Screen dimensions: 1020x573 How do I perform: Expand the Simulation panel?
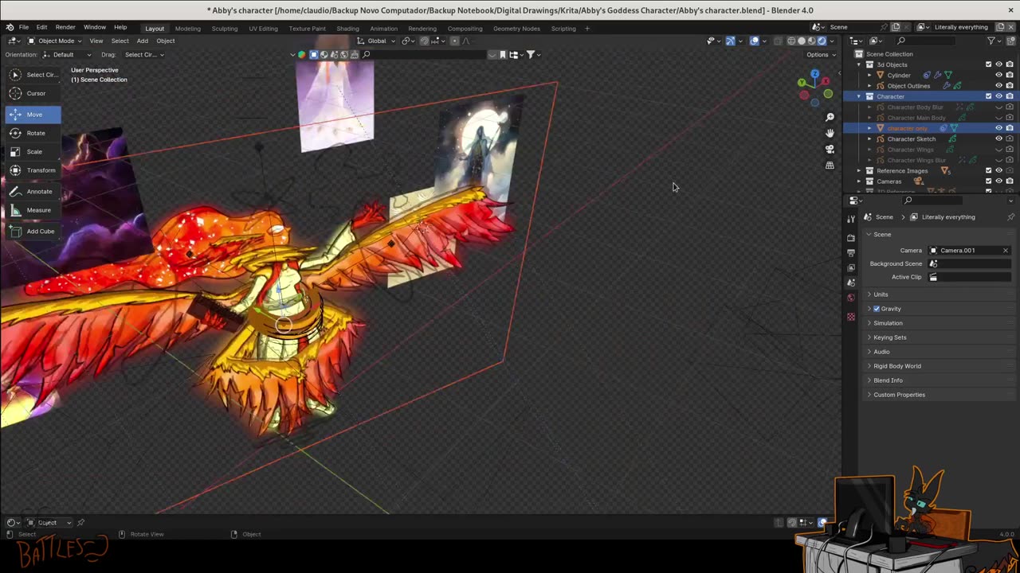(x=888, y=323)
